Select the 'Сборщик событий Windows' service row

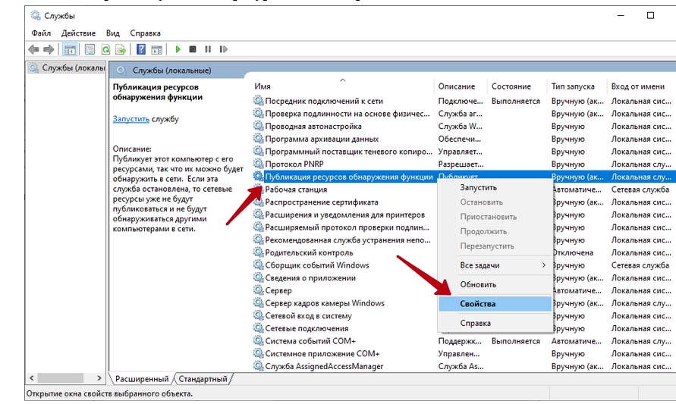(x=316, y=265)
